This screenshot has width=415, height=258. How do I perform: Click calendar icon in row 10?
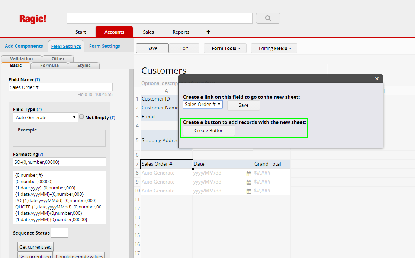click(x=249, y=191)
